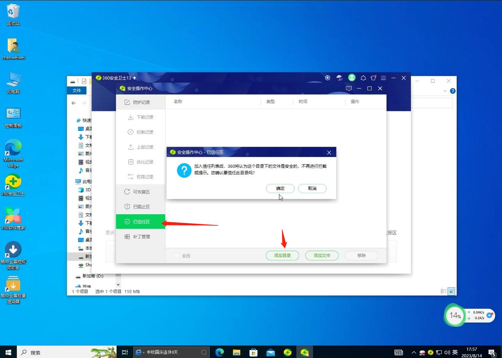Open Microsoft Store from the taskbar
Screen dimensions: 502x358
click(253, 352)
